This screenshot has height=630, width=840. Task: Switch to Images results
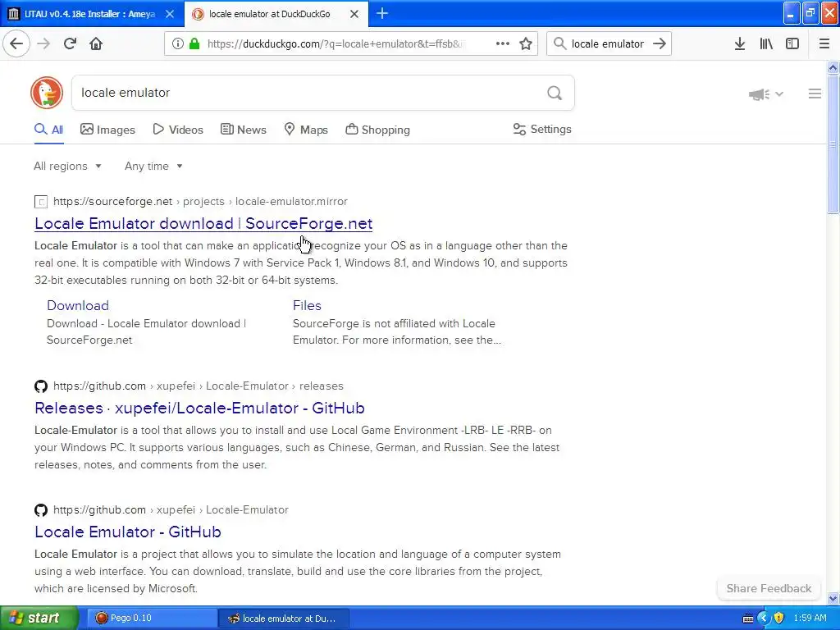[x=107, y=130]
